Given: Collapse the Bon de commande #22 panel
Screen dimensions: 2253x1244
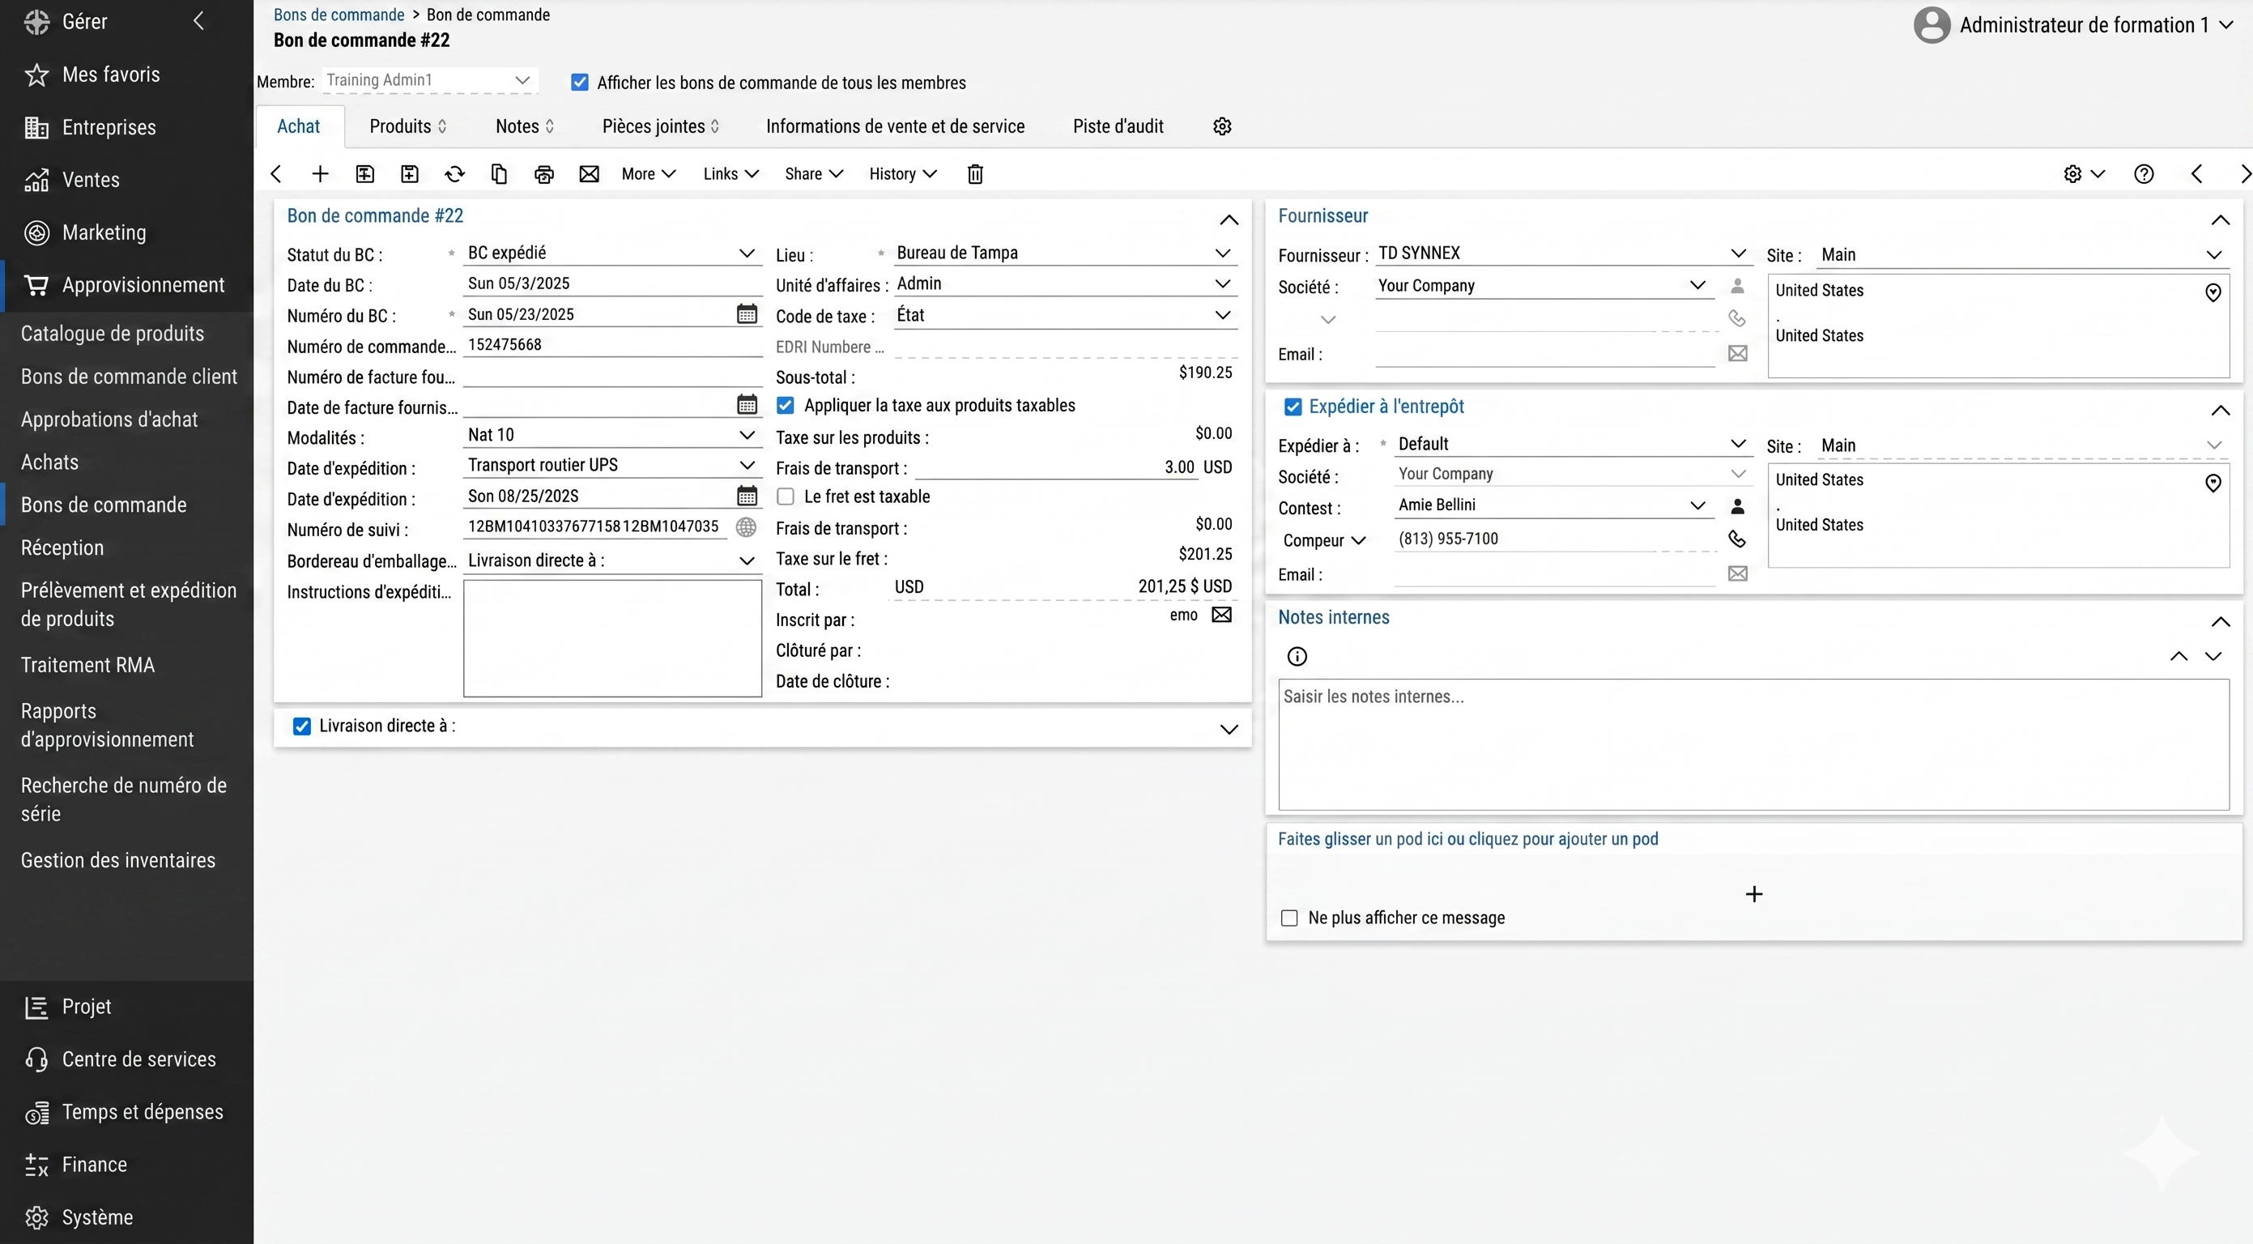Looking at the screenshot, I should pos(1229,219).
